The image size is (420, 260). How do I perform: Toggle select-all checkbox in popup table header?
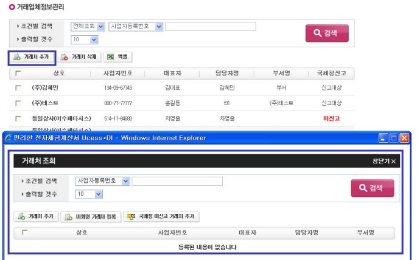point(25,233)
